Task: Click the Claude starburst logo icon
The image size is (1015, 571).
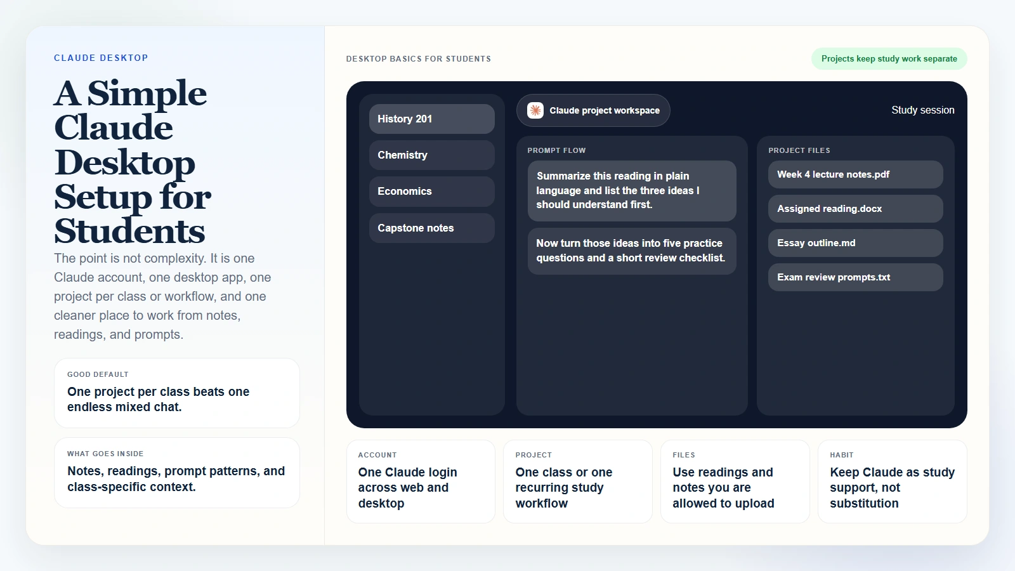Action: 535,110
